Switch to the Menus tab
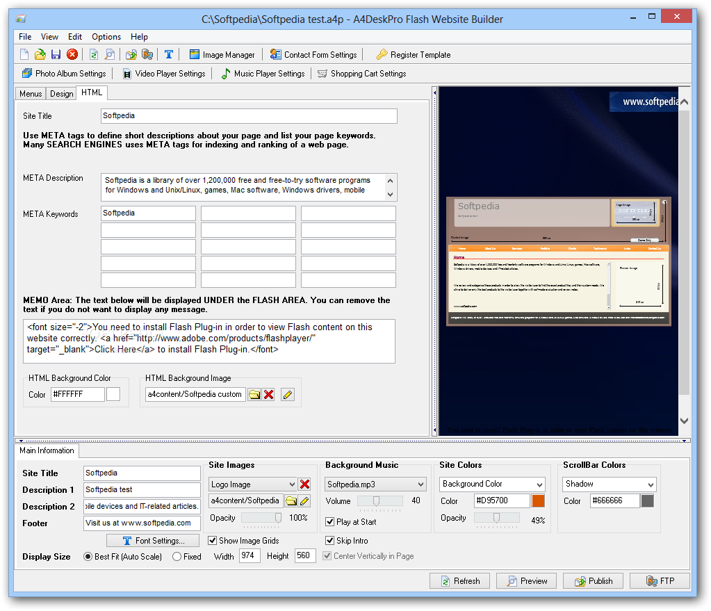Viewport: 711px width, 611px height. pos(31,94)
